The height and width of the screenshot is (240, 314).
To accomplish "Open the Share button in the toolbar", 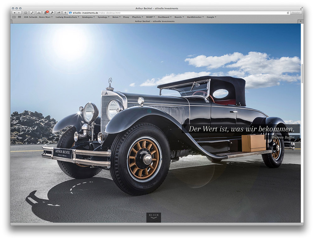I will point(59,13).
